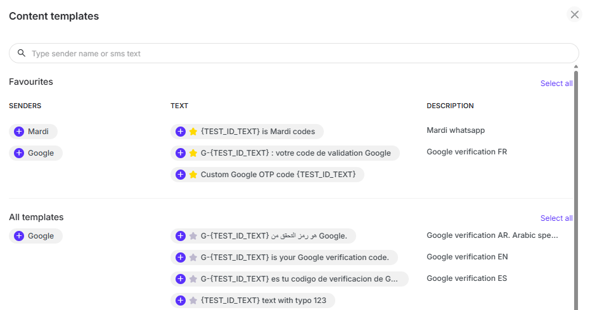590x310 pixels.
Task: Star the English Google verification template
Action: (x=193, y=257)
